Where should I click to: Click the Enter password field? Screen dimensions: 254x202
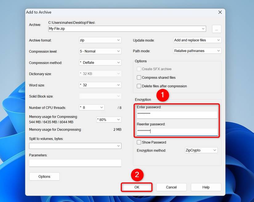177,115
